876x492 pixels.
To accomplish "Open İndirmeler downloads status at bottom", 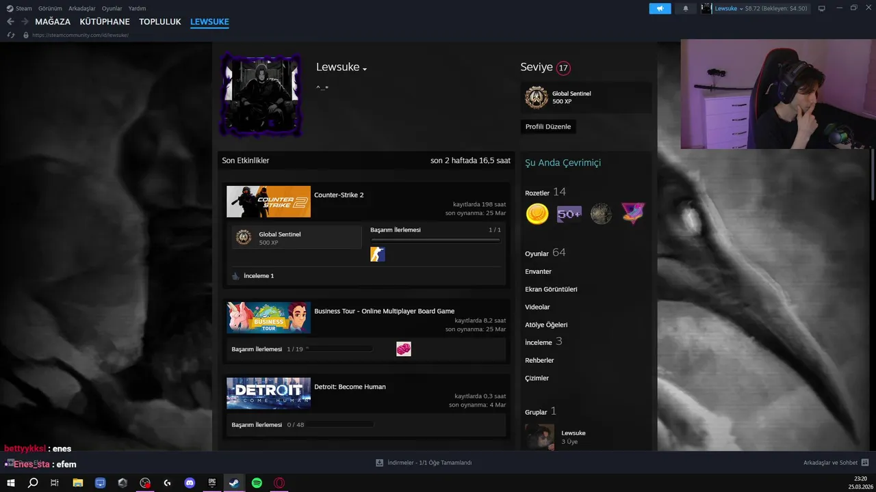I will 424,463.
